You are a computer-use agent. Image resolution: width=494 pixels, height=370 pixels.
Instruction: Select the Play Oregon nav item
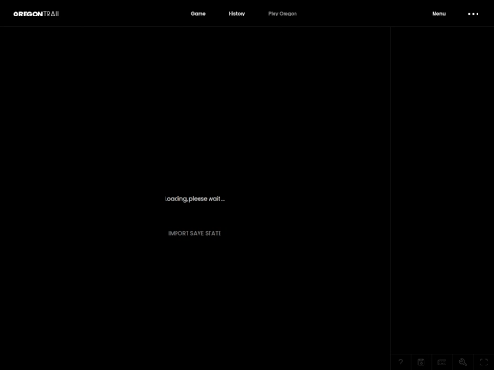coord(283,14)
